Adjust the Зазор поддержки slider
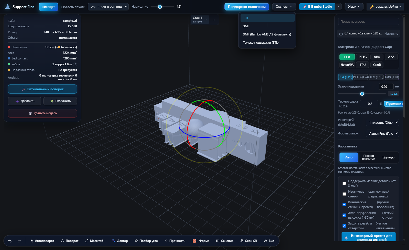The width and height of the screenshot is (409, 250). [x=362, y=94]
